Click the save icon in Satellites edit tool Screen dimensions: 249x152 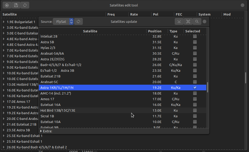click(16, 5)
